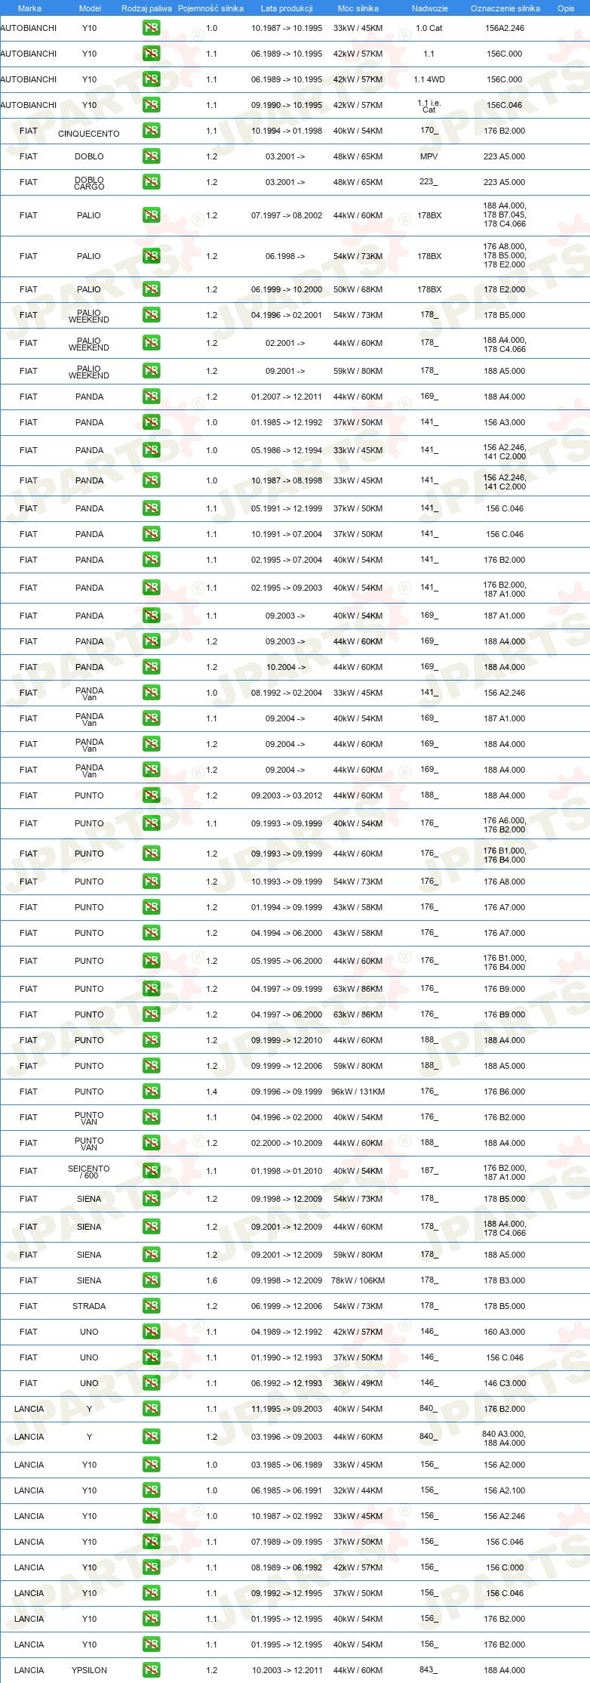This screenshot has height=1683, width=590.
Task: Click fuel icon in Punto Van 04.1996 row
Action: [x=151, y=1117]
